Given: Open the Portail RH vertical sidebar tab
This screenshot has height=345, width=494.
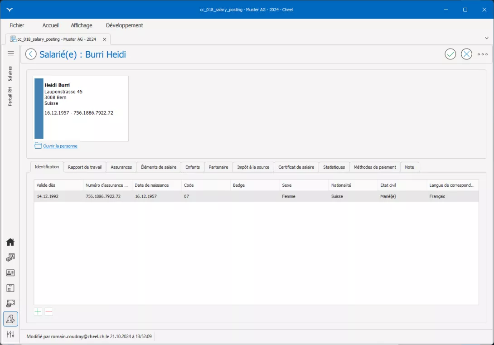Looking at the screenshot, I should (10, 96).
